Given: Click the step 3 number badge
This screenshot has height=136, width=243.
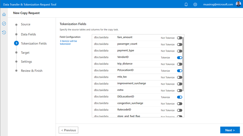Looking at the screenshot, I should (16, 43).
